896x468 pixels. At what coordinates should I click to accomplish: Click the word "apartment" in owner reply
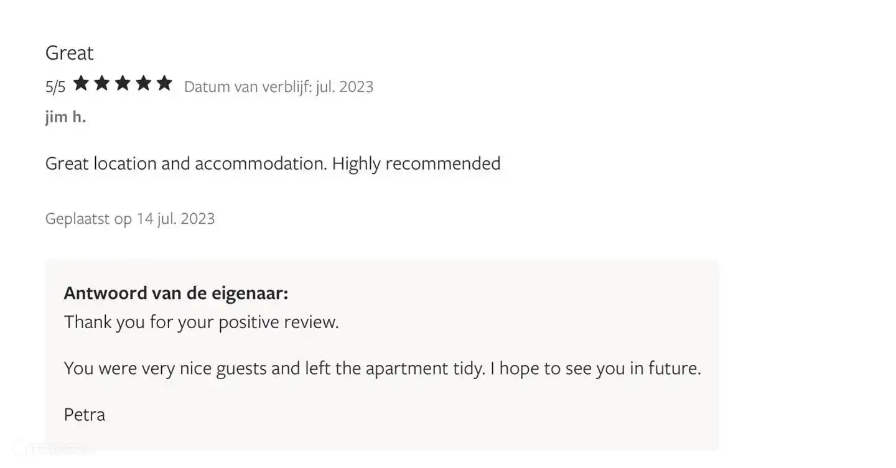404,369
